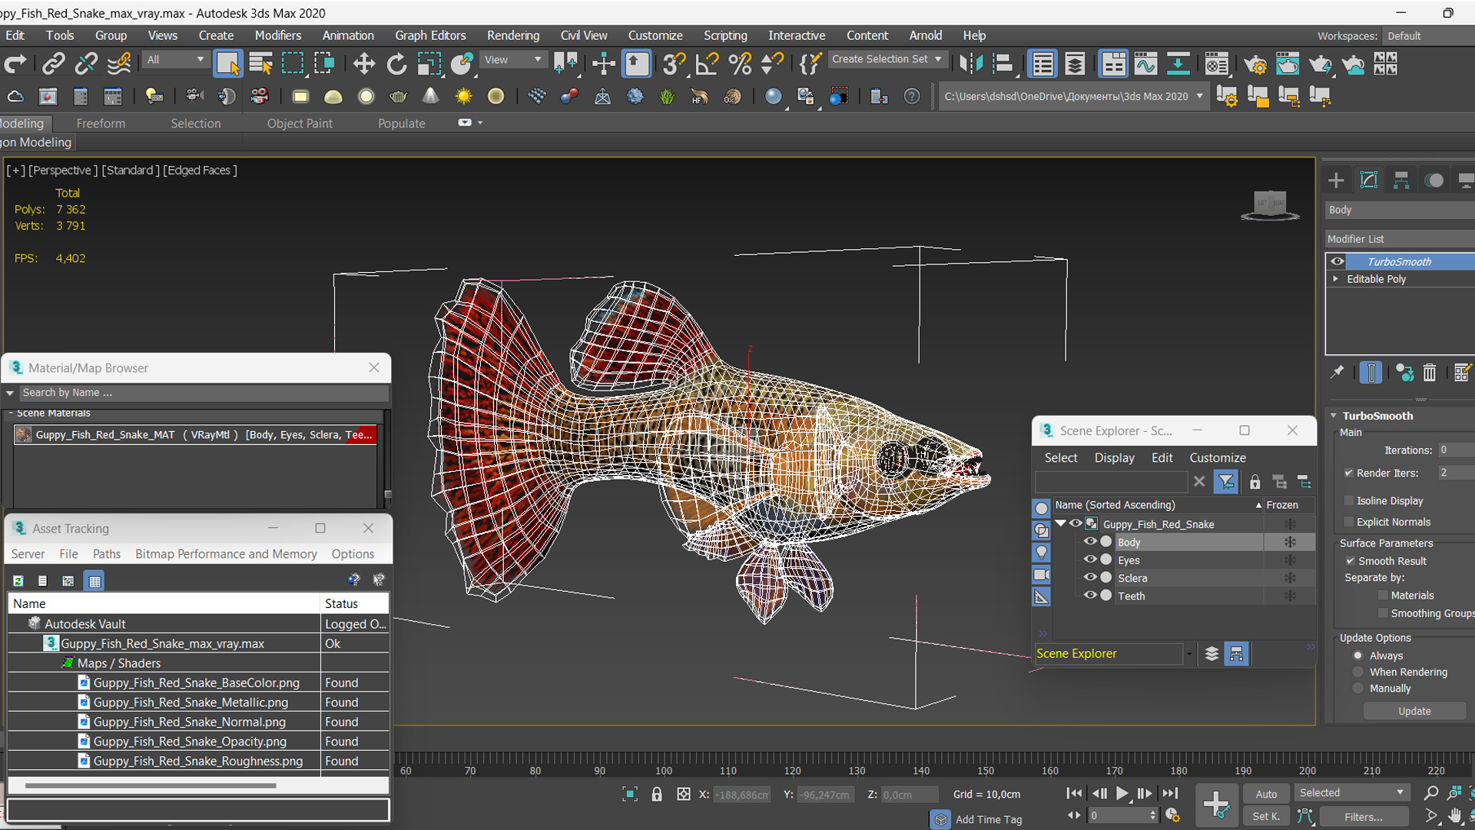1475x830 pixels.
Task: Toggle Percent Snap tool
Action: (739, 64)
